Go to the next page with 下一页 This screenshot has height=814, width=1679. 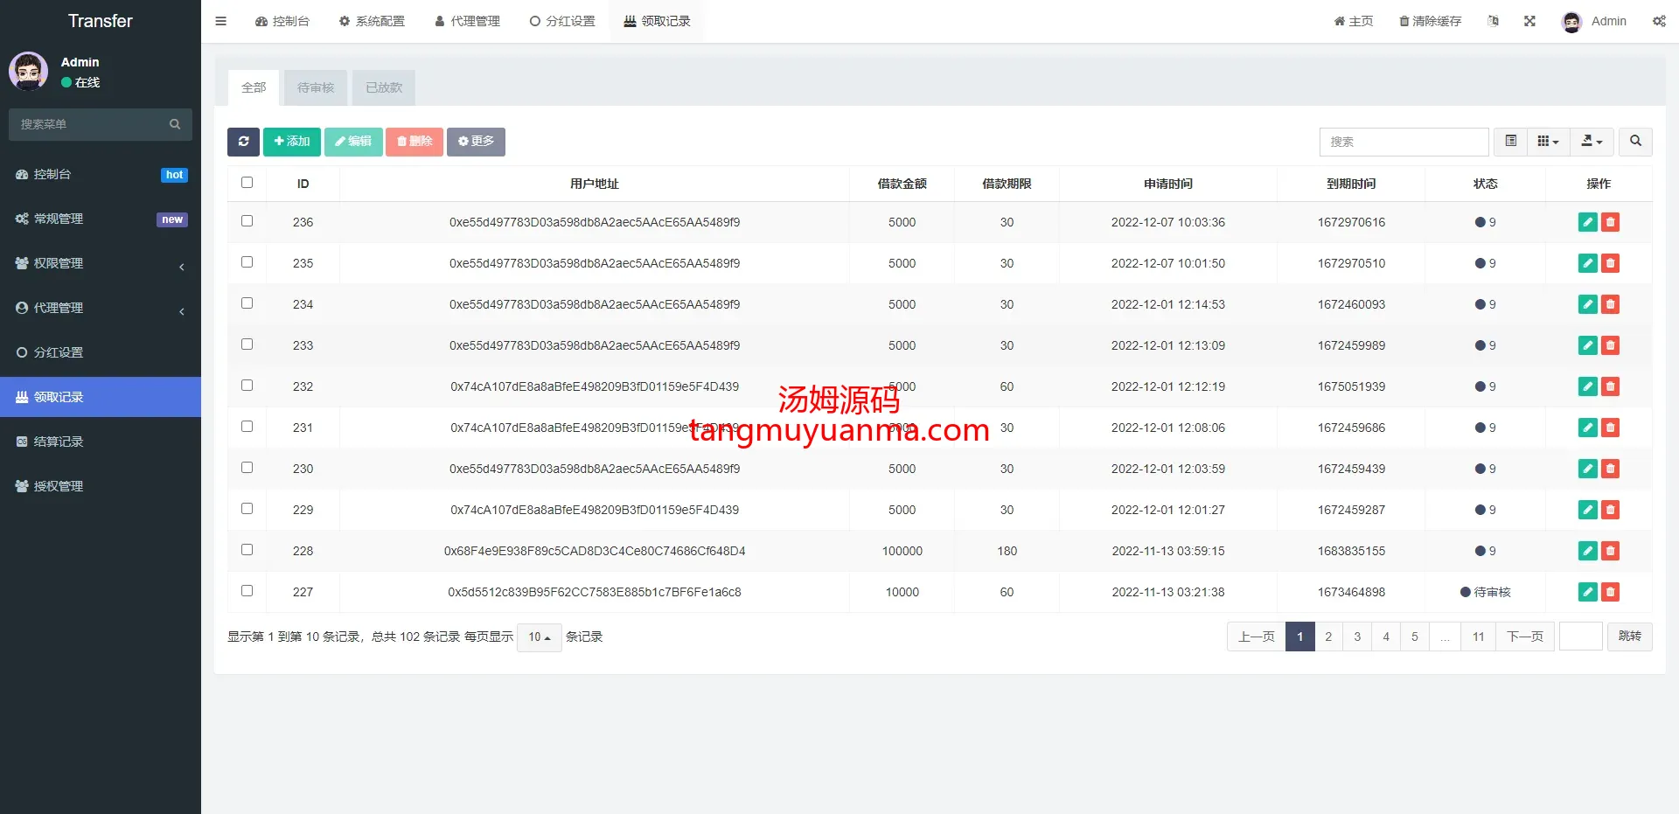(x=1524, y=637)
